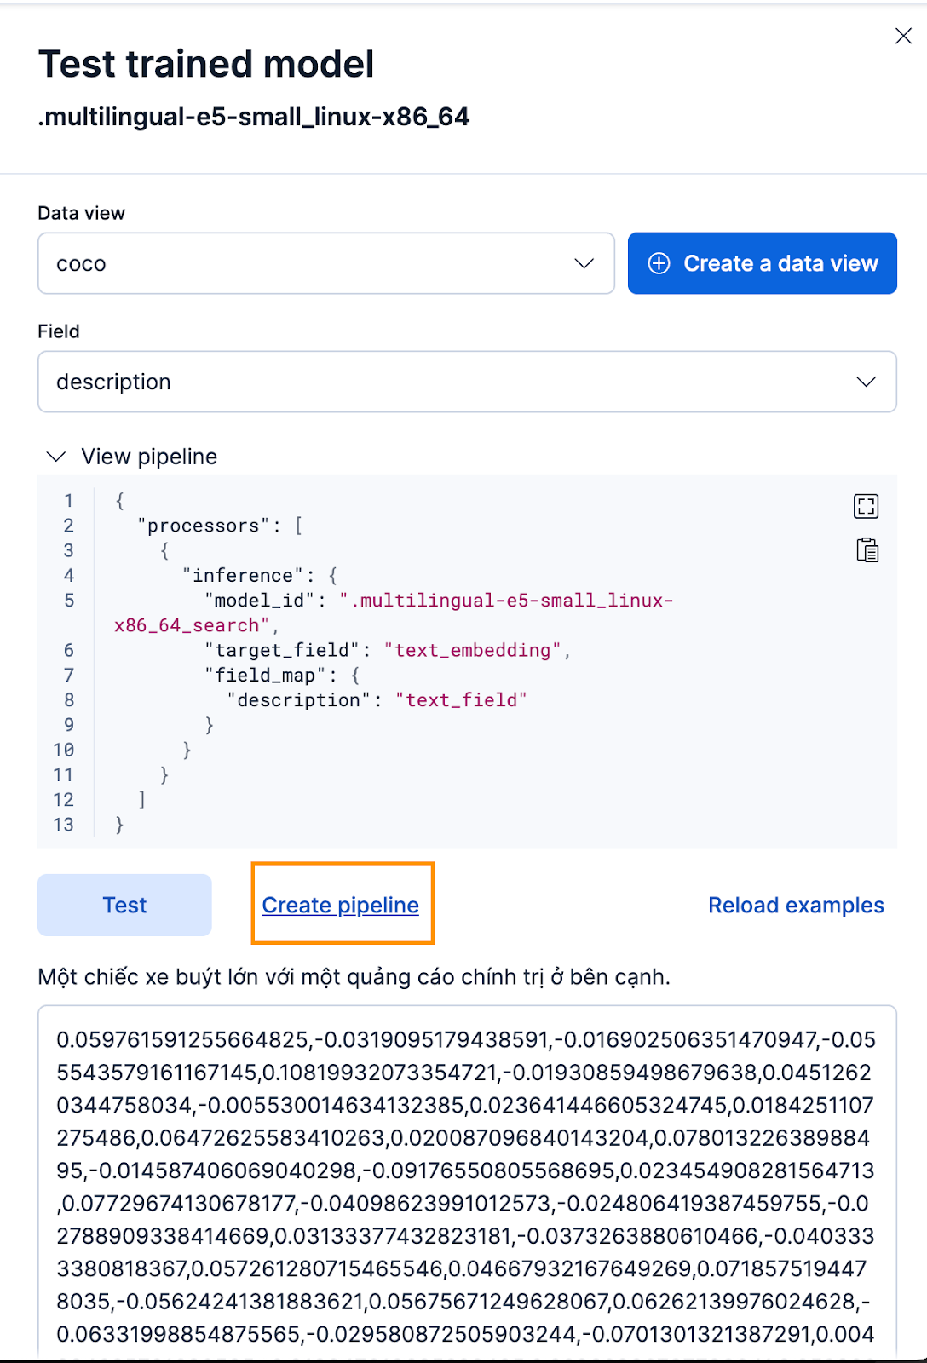The height and width of the screenshot is (1363, 927).
Task: Place cursor on the "target_field" code line
Action: [x=387, y=650]
